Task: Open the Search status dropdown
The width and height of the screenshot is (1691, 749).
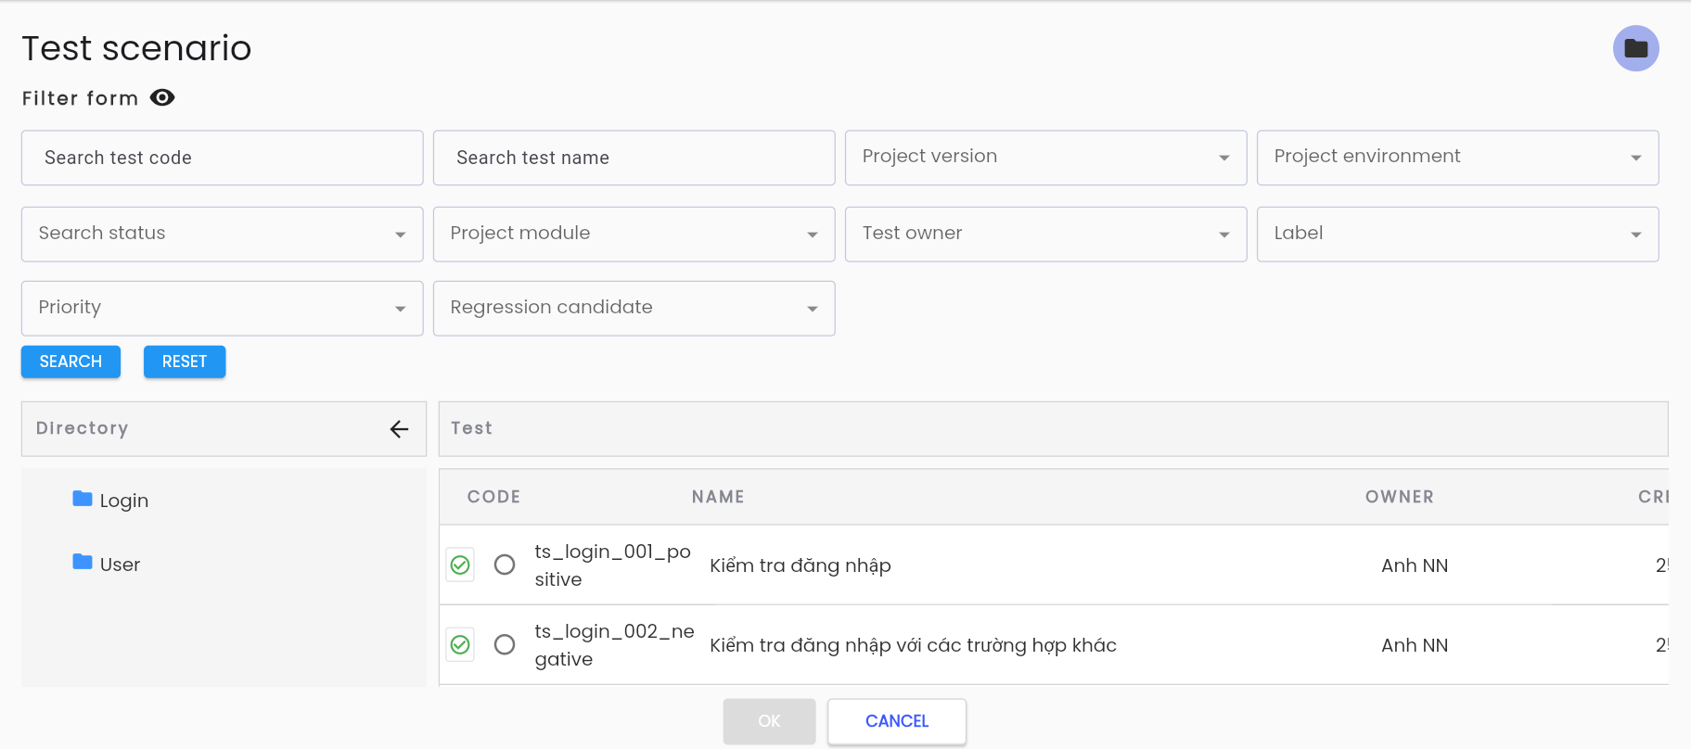Action: coord(222,234)
